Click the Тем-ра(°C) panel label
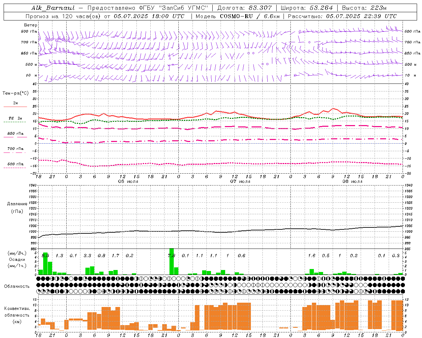 pos(15,93)
